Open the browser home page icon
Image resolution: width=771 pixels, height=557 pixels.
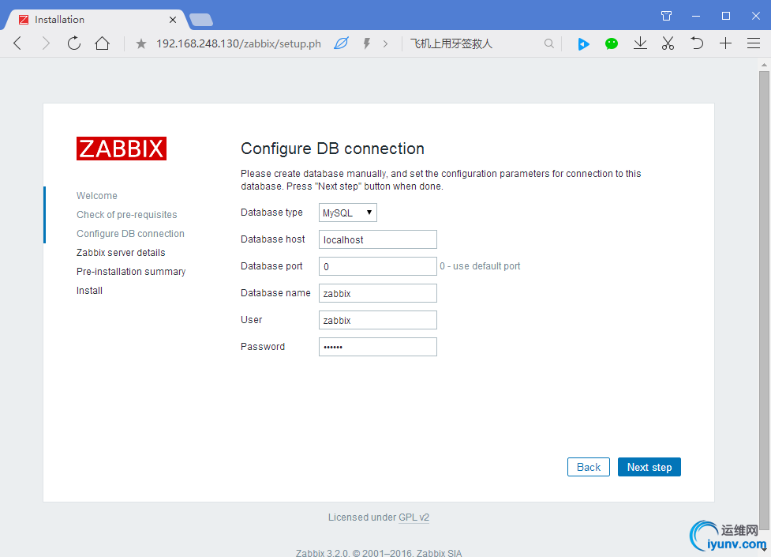[x=103, y=43]
